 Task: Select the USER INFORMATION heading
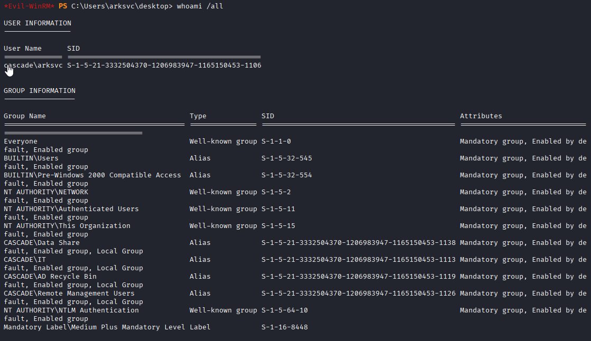pyautogui.click(x=37, y=23)
